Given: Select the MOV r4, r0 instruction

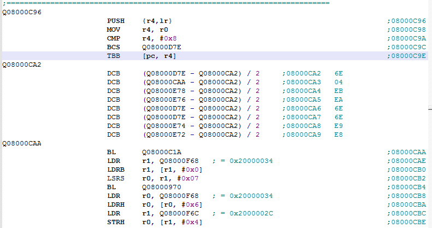Looking at the screenshot, I should tap(134, 30).
